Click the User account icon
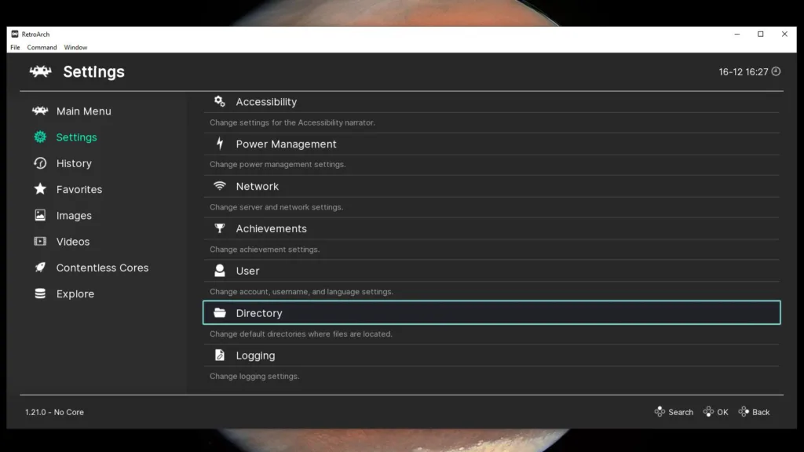Screen dimensions: 804x452 (x=218, y=271)
